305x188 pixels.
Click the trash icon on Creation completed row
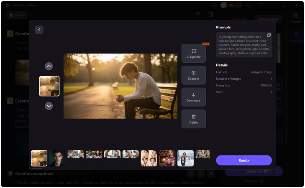pyautogui.click(x=211, y=173)
